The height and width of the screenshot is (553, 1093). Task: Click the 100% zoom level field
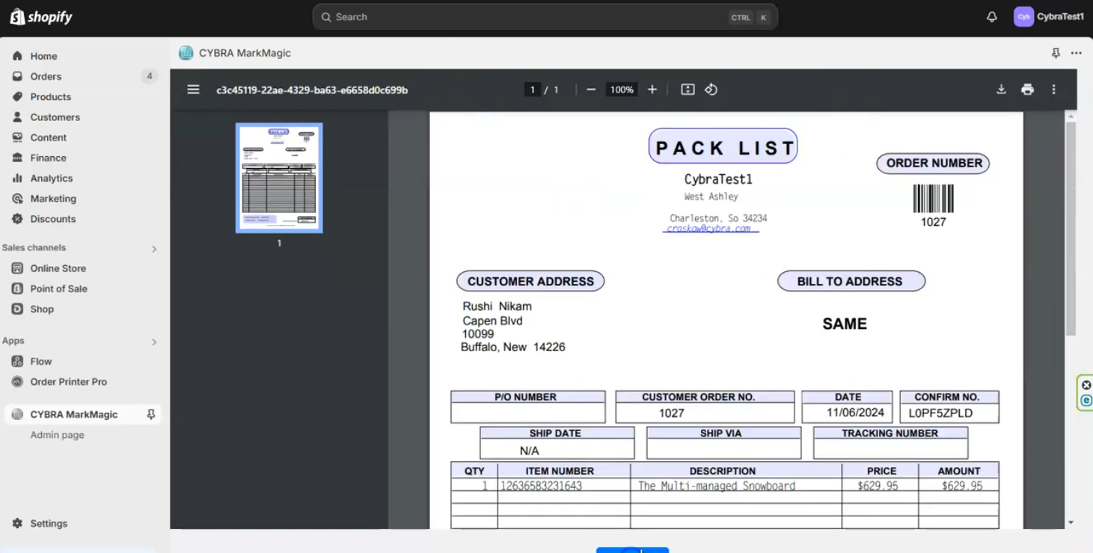[622, 90]
